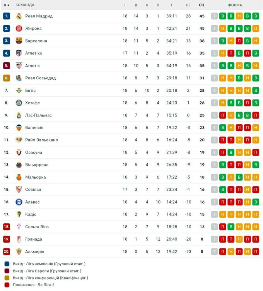
Task: Click the Girona club crest
Action: [19, 29]
